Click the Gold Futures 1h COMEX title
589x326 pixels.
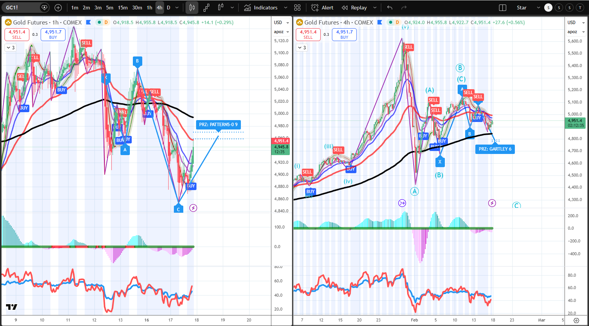[47, 22]
